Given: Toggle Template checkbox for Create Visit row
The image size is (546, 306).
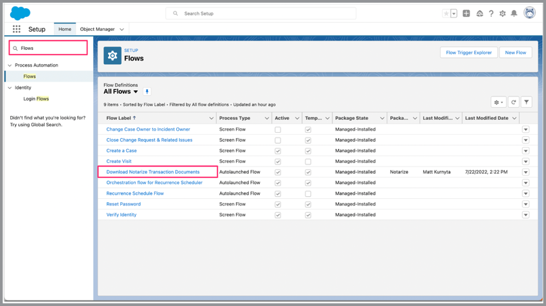Looking at the screenshot, I should (x=308, y=162).
